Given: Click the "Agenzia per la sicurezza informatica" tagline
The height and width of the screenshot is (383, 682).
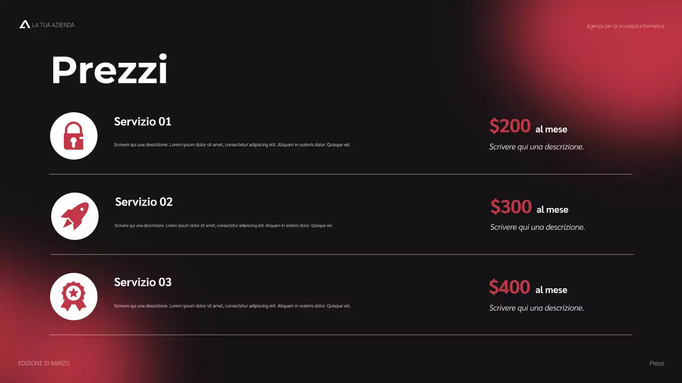Looking at the screenshot, I should click(625, 26).
